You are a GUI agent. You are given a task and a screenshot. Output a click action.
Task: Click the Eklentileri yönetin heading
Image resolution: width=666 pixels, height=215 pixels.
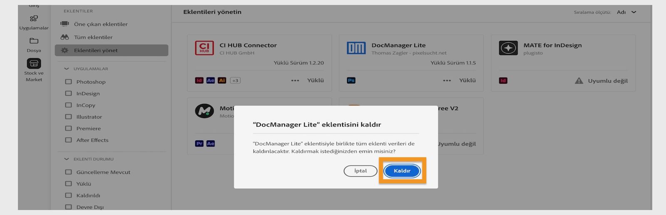(212, 12)
